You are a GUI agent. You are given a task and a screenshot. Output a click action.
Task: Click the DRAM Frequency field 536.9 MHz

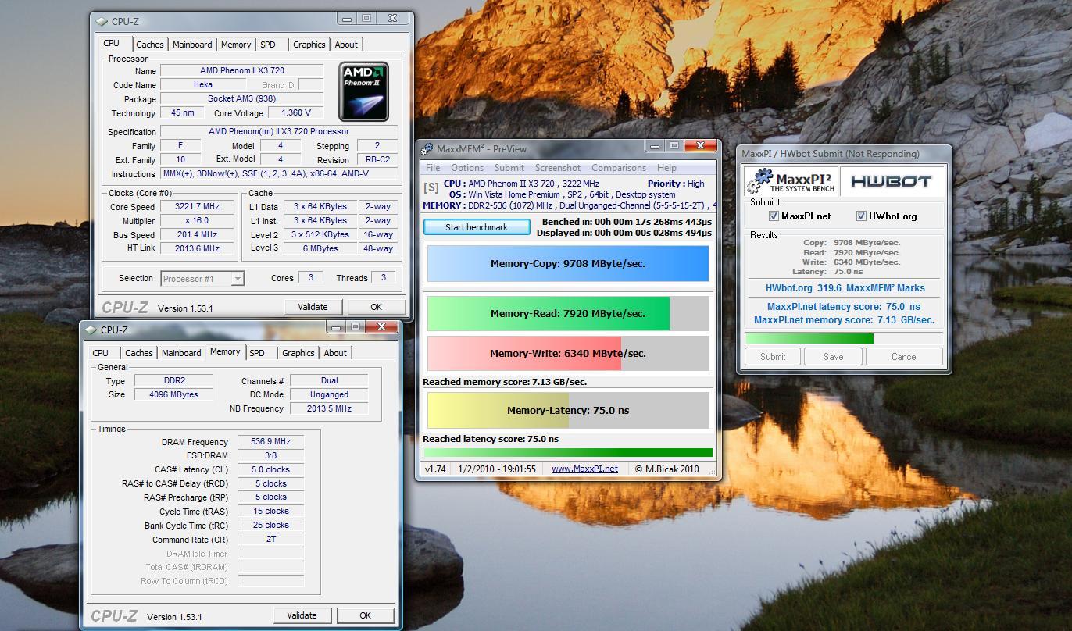click(x=270, y=442)
